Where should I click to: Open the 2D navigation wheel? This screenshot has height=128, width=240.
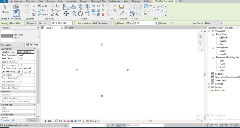point(200,36)
